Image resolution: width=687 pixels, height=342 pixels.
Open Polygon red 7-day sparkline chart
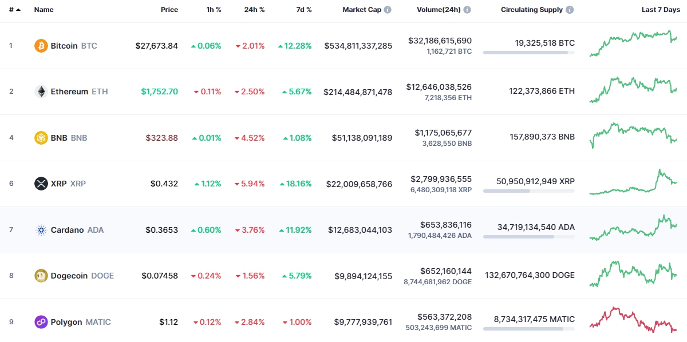633,320
